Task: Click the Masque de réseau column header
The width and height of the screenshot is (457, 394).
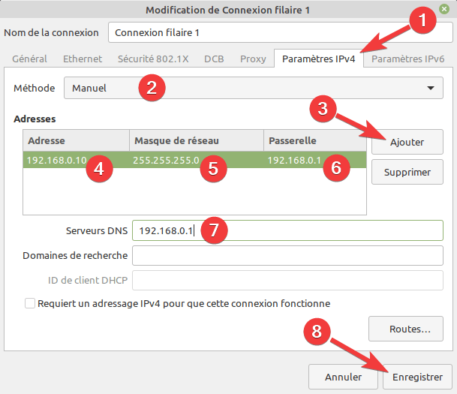Action: pyautogui.click(x=197, y=141)
